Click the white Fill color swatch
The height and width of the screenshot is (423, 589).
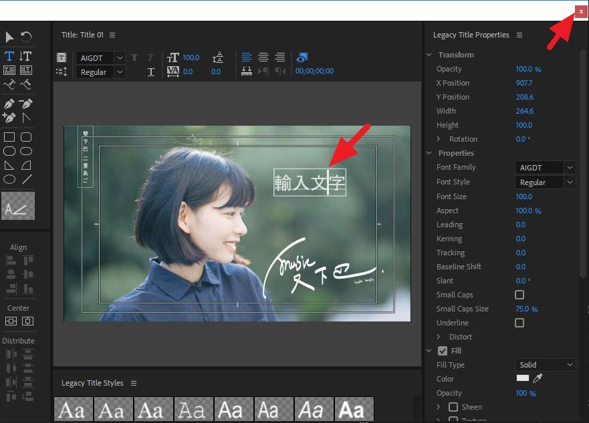[x=522, y=378]
